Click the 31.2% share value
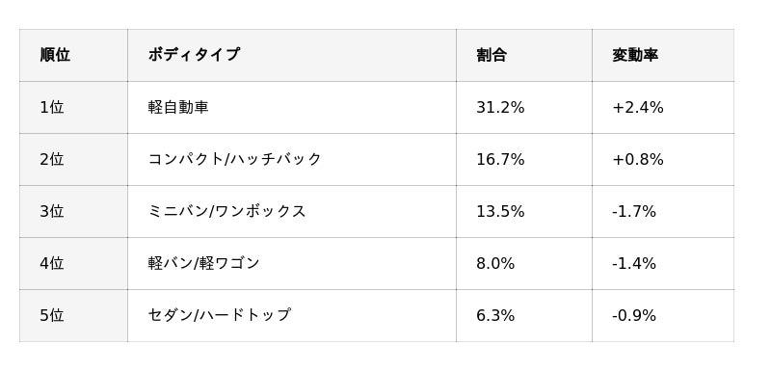The width and height of the screenshot is (771, 371). [500, 107]
